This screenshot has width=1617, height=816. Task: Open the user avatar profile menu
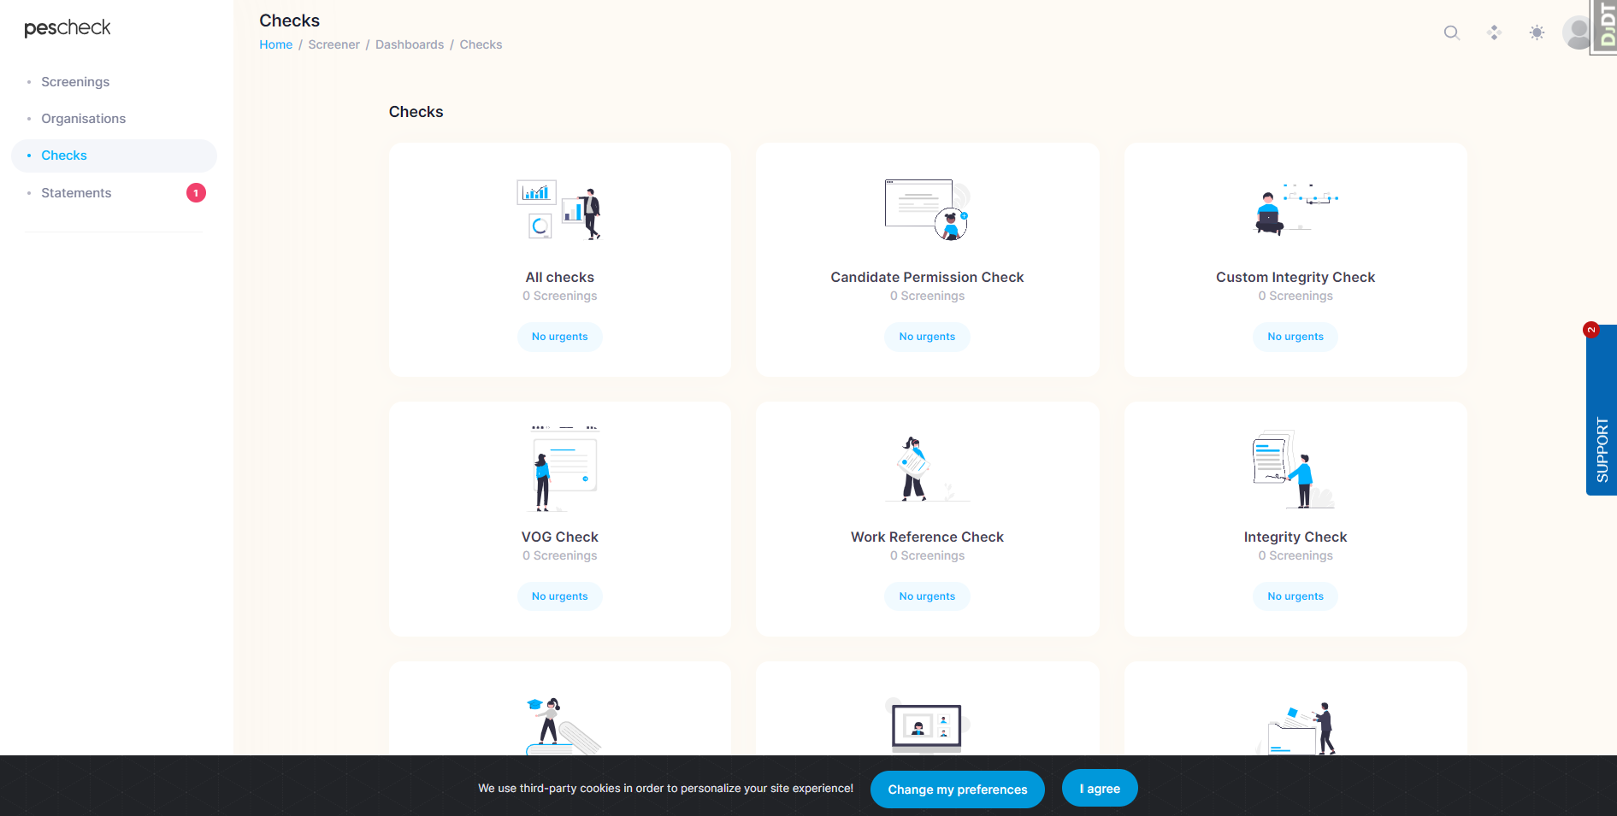click(1577, 32)
